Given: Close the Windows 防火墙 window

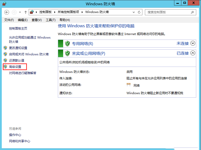Looking at the screenshot, I should tap(193, 3).
